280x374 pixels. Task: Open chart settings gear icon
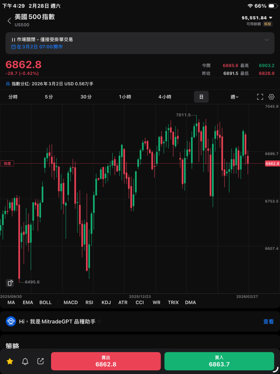tap(272, 97)
